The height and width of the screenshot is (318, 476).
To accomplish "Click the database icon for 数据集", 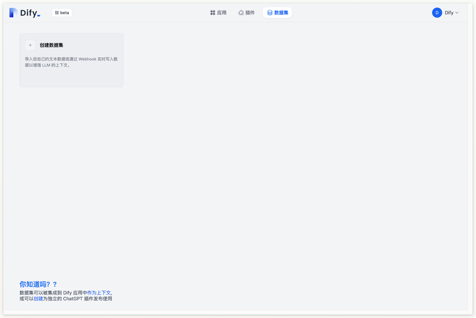I will (270, 13).
